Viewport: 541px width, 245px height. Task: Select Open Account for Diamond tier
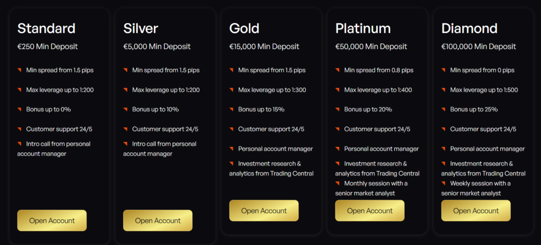475,210
